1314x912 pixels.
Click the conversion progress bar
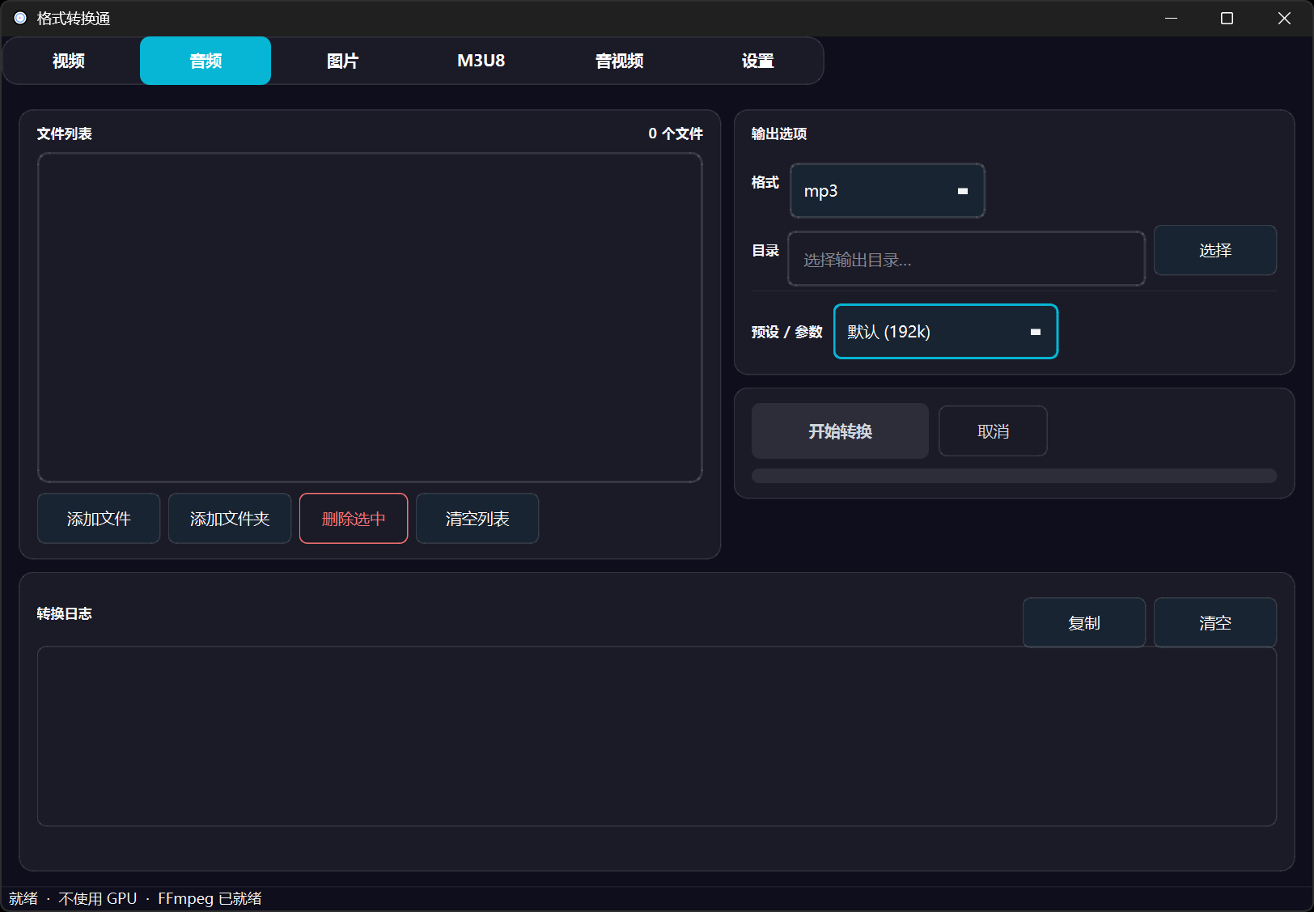pyautogui.click(x=1014, y=476)
